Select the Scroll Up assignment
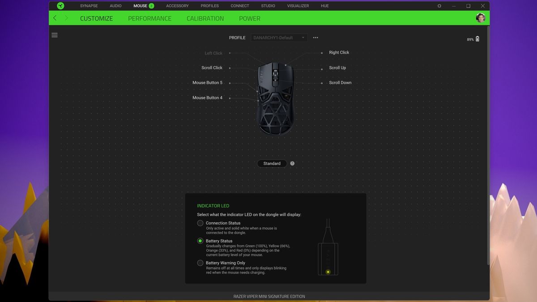 337,68
